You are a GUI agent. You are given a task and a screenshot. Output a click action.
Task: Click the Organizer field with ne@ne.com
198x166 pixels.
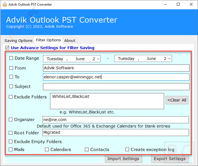click(x=116, y=120)
